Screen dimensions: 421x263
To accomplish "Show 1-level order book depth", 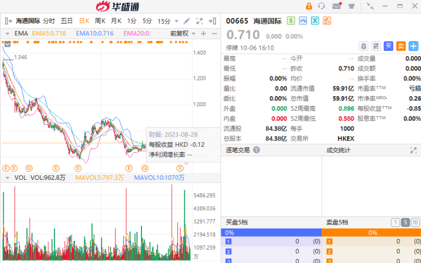I will (x=395, y=223).
